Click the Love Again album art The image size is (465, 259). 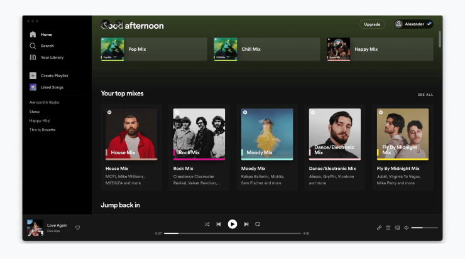click(x=35, y=228)
